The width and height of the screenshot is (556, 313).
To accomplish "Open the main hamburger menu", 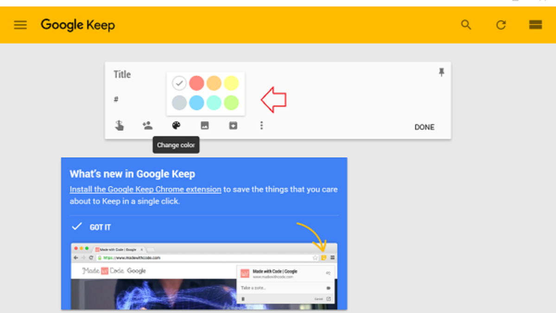I will 20,25.
